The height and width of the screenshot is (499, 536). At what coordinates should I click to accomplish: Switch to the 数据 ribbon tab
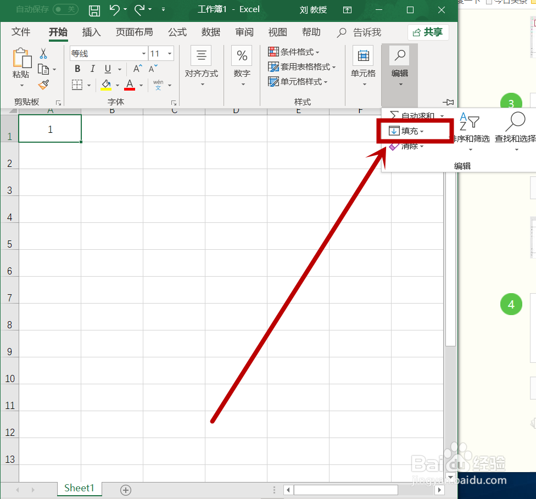tap(210, 32)
